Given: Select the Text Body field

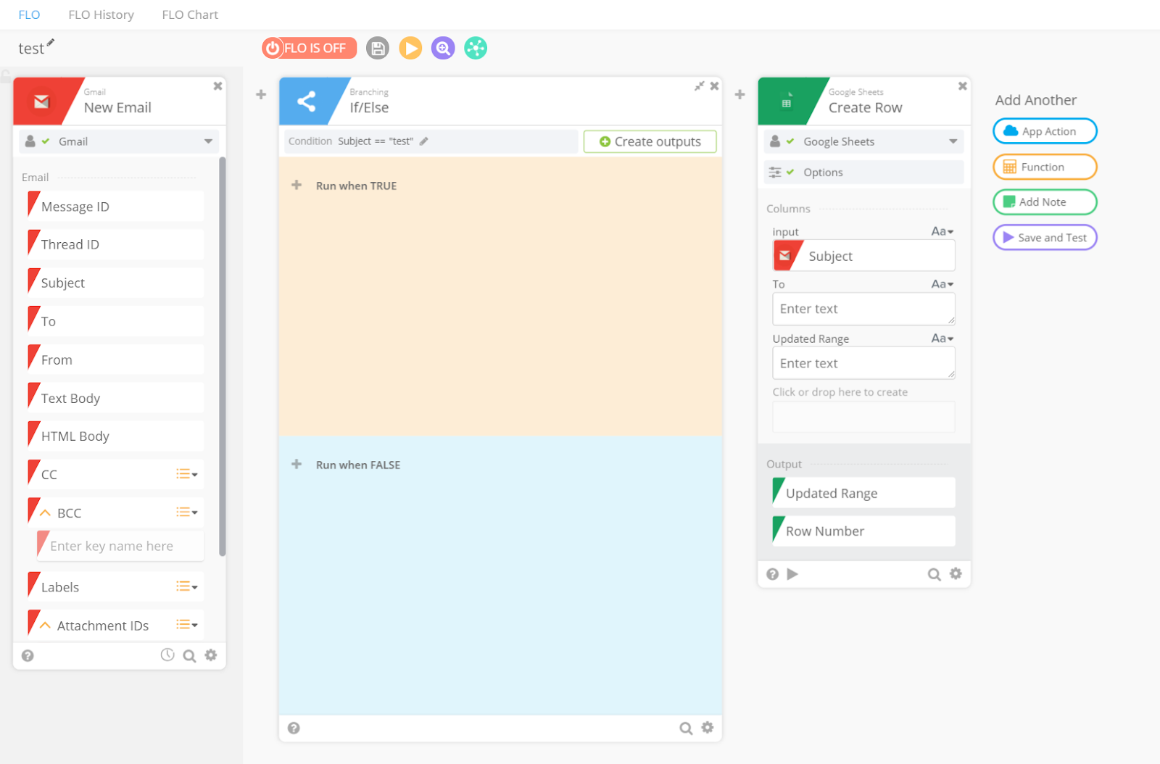Looking at the screenshot, I should (116, 398).
